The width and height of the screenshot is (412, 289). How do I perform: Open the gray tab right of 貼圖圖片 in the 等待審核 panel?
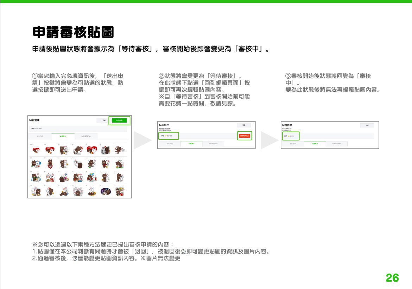[x=213, y=144]
